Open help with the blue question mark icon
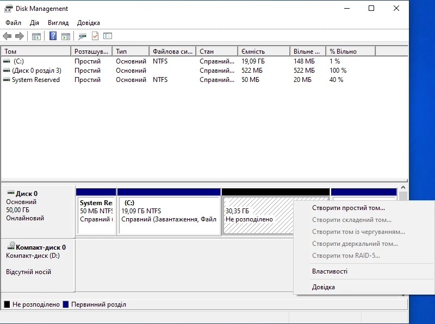The width and height of the screenshot is (435, 324). (53, 36)
